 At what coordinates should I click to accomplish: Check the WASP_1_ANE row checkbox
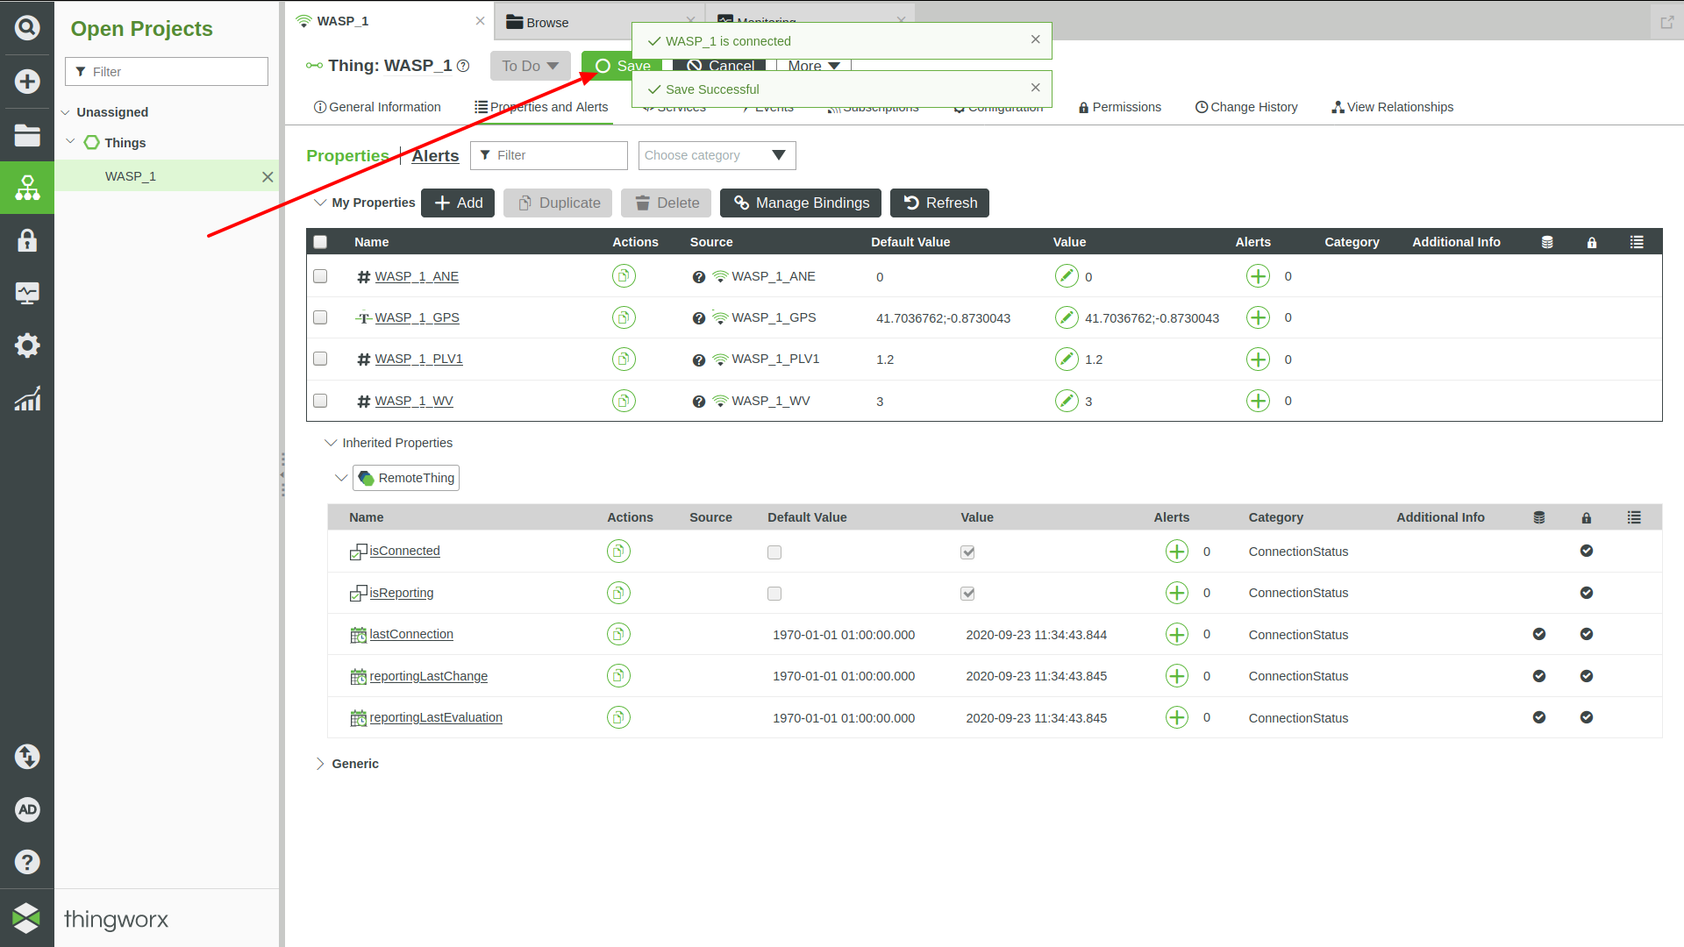click(x=320, y=276)
